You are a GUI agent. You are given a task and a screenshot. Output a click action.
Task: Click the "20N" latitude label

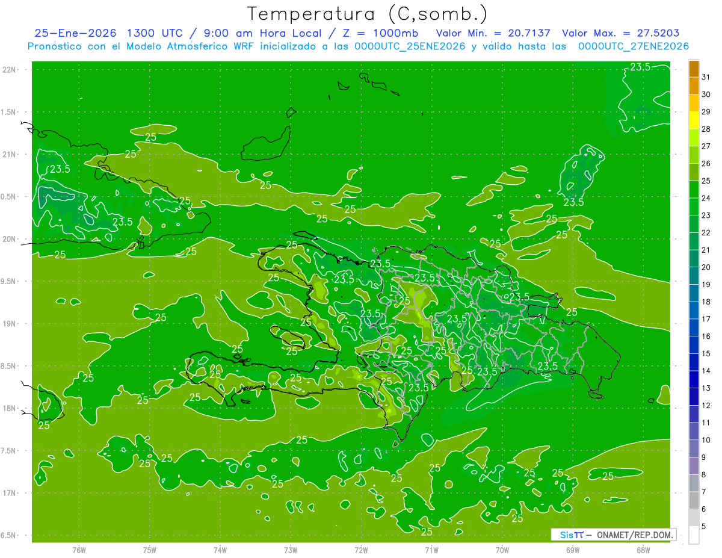[10, 239]
